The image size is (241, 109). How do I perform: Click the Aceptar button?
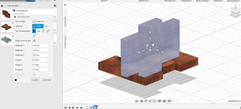point(35,80)
